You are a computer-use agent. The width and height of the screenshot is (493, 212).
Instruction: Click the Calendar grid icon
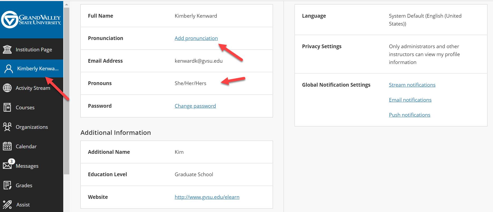7,146
